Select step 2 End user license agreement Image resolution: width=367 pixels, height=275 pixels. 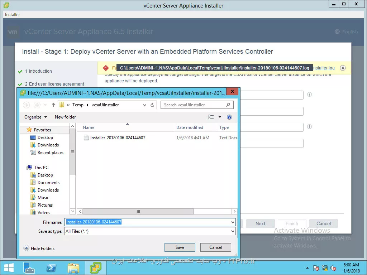coord(54,84)
